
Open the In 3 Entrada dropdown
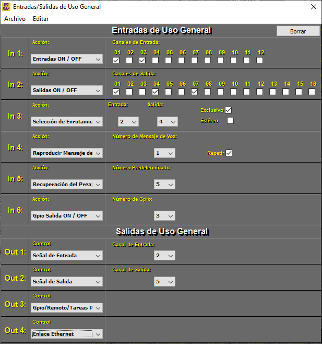point(128,122)
